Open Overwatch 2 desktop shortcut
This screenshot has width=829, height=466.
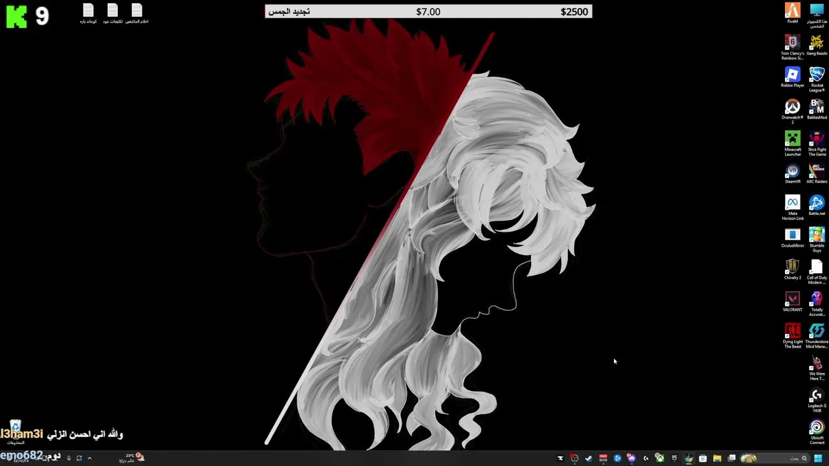[792, 111]
